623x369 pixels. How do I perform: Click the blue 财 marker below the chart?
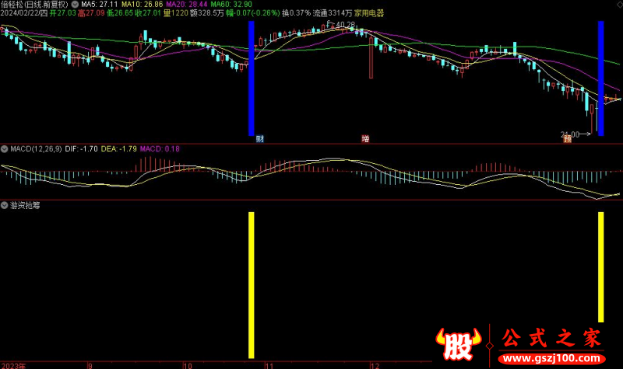[259, 139]
